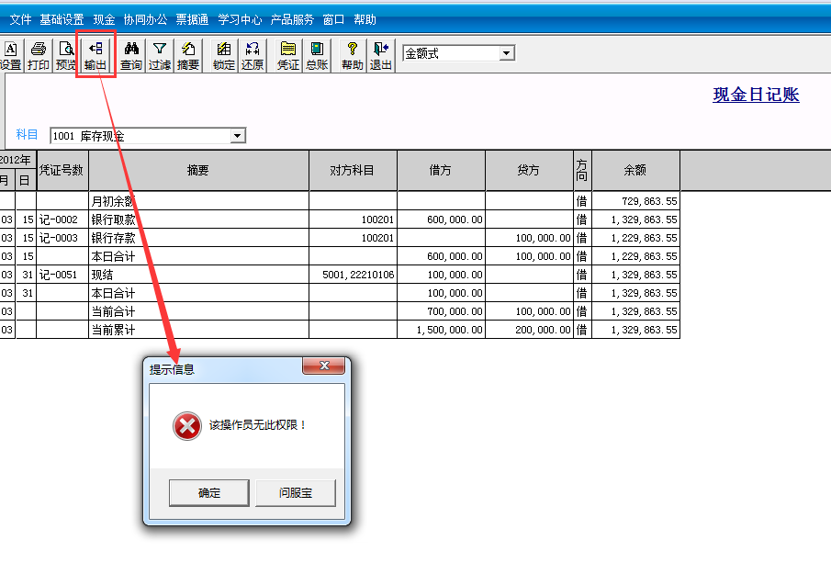Click the 现金日记账 title link
The width and height of the screenshot is (831, 574).
click(x=757, y=95)
